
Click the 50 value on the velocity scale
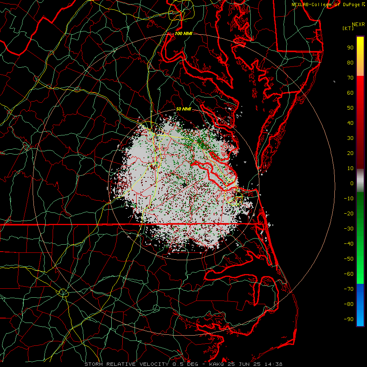pyautogui.click(x=350, y=108)
